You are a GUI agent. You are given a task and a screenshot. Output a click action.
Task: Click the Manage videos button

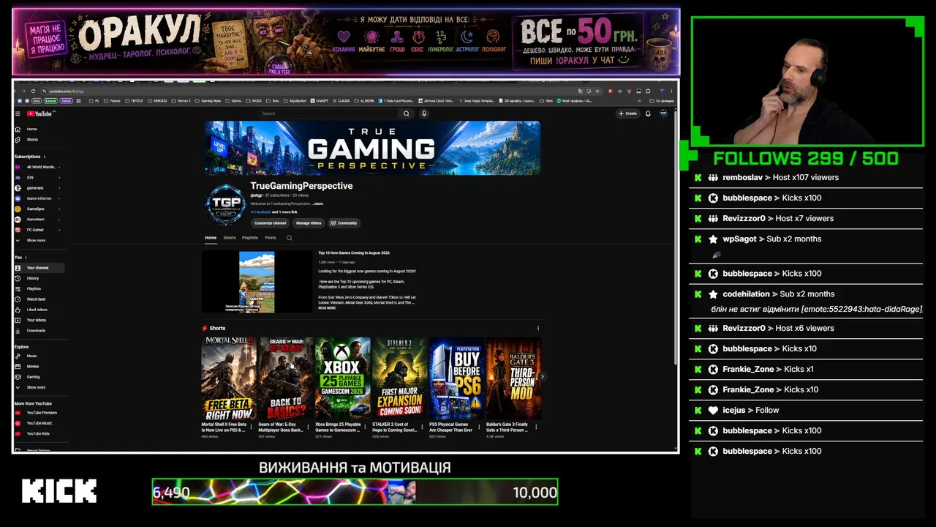click(x=309, y=223)
